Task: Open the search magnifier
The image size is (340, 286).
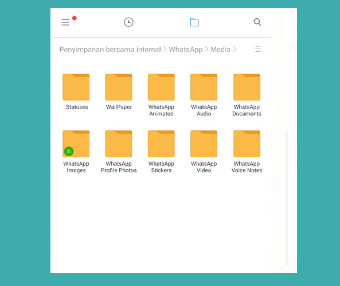Action: (257, 22)
